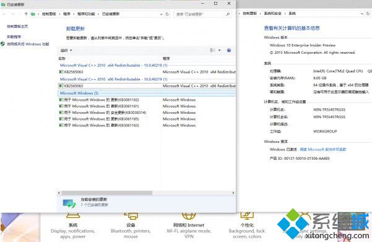
Task: Click the horizontal scrollbar thumb in updates list
Action: [x=106, y=193]
